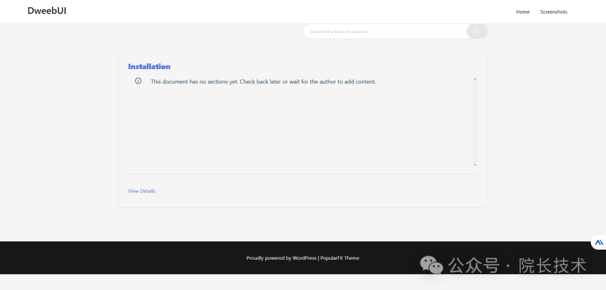Click the scrollbar down arrow in Installation panel

[475, 165]
